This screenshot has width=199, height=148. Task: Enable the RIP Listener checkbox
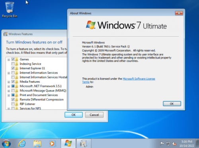(13, 104)
